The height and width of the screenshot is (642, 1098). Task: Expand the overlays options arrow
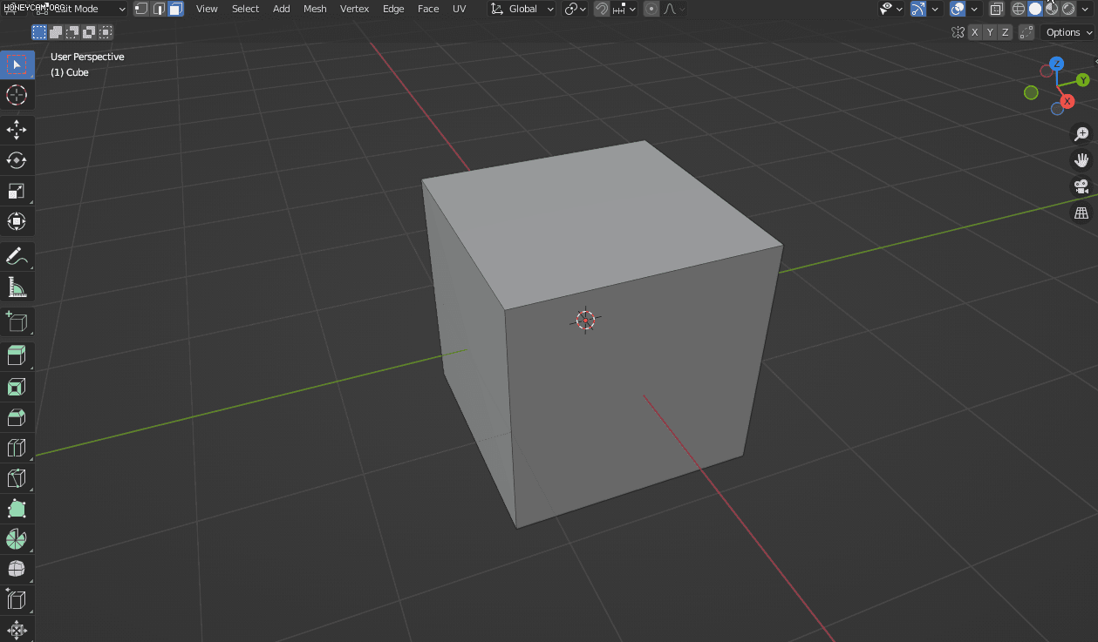(x=974, y=9)
